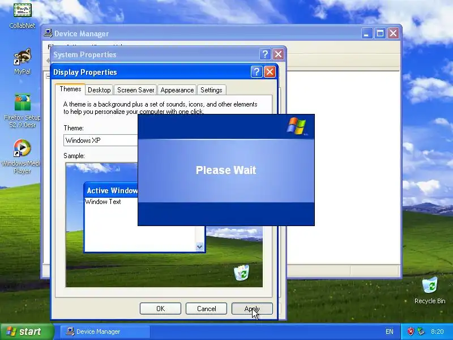
Task: Click the Windows flag logo on Please Wait dialog
Action: 297,126
